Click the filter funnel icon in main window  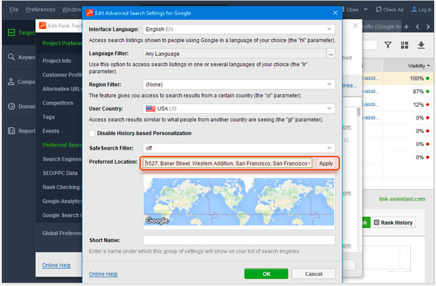[388, 45]
